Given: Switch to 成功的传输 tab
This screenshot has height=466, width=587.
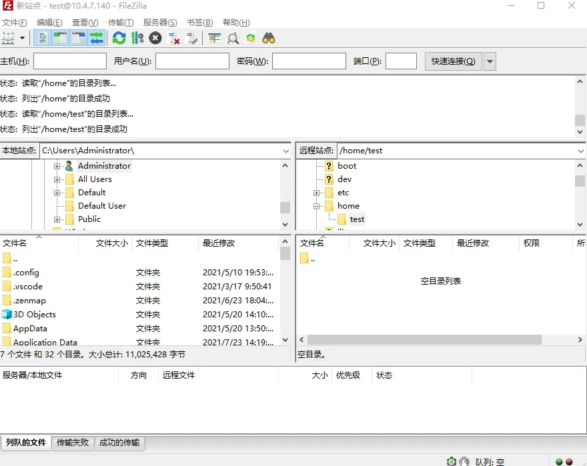Looking at the screenshot, I should tap(119, 443).
